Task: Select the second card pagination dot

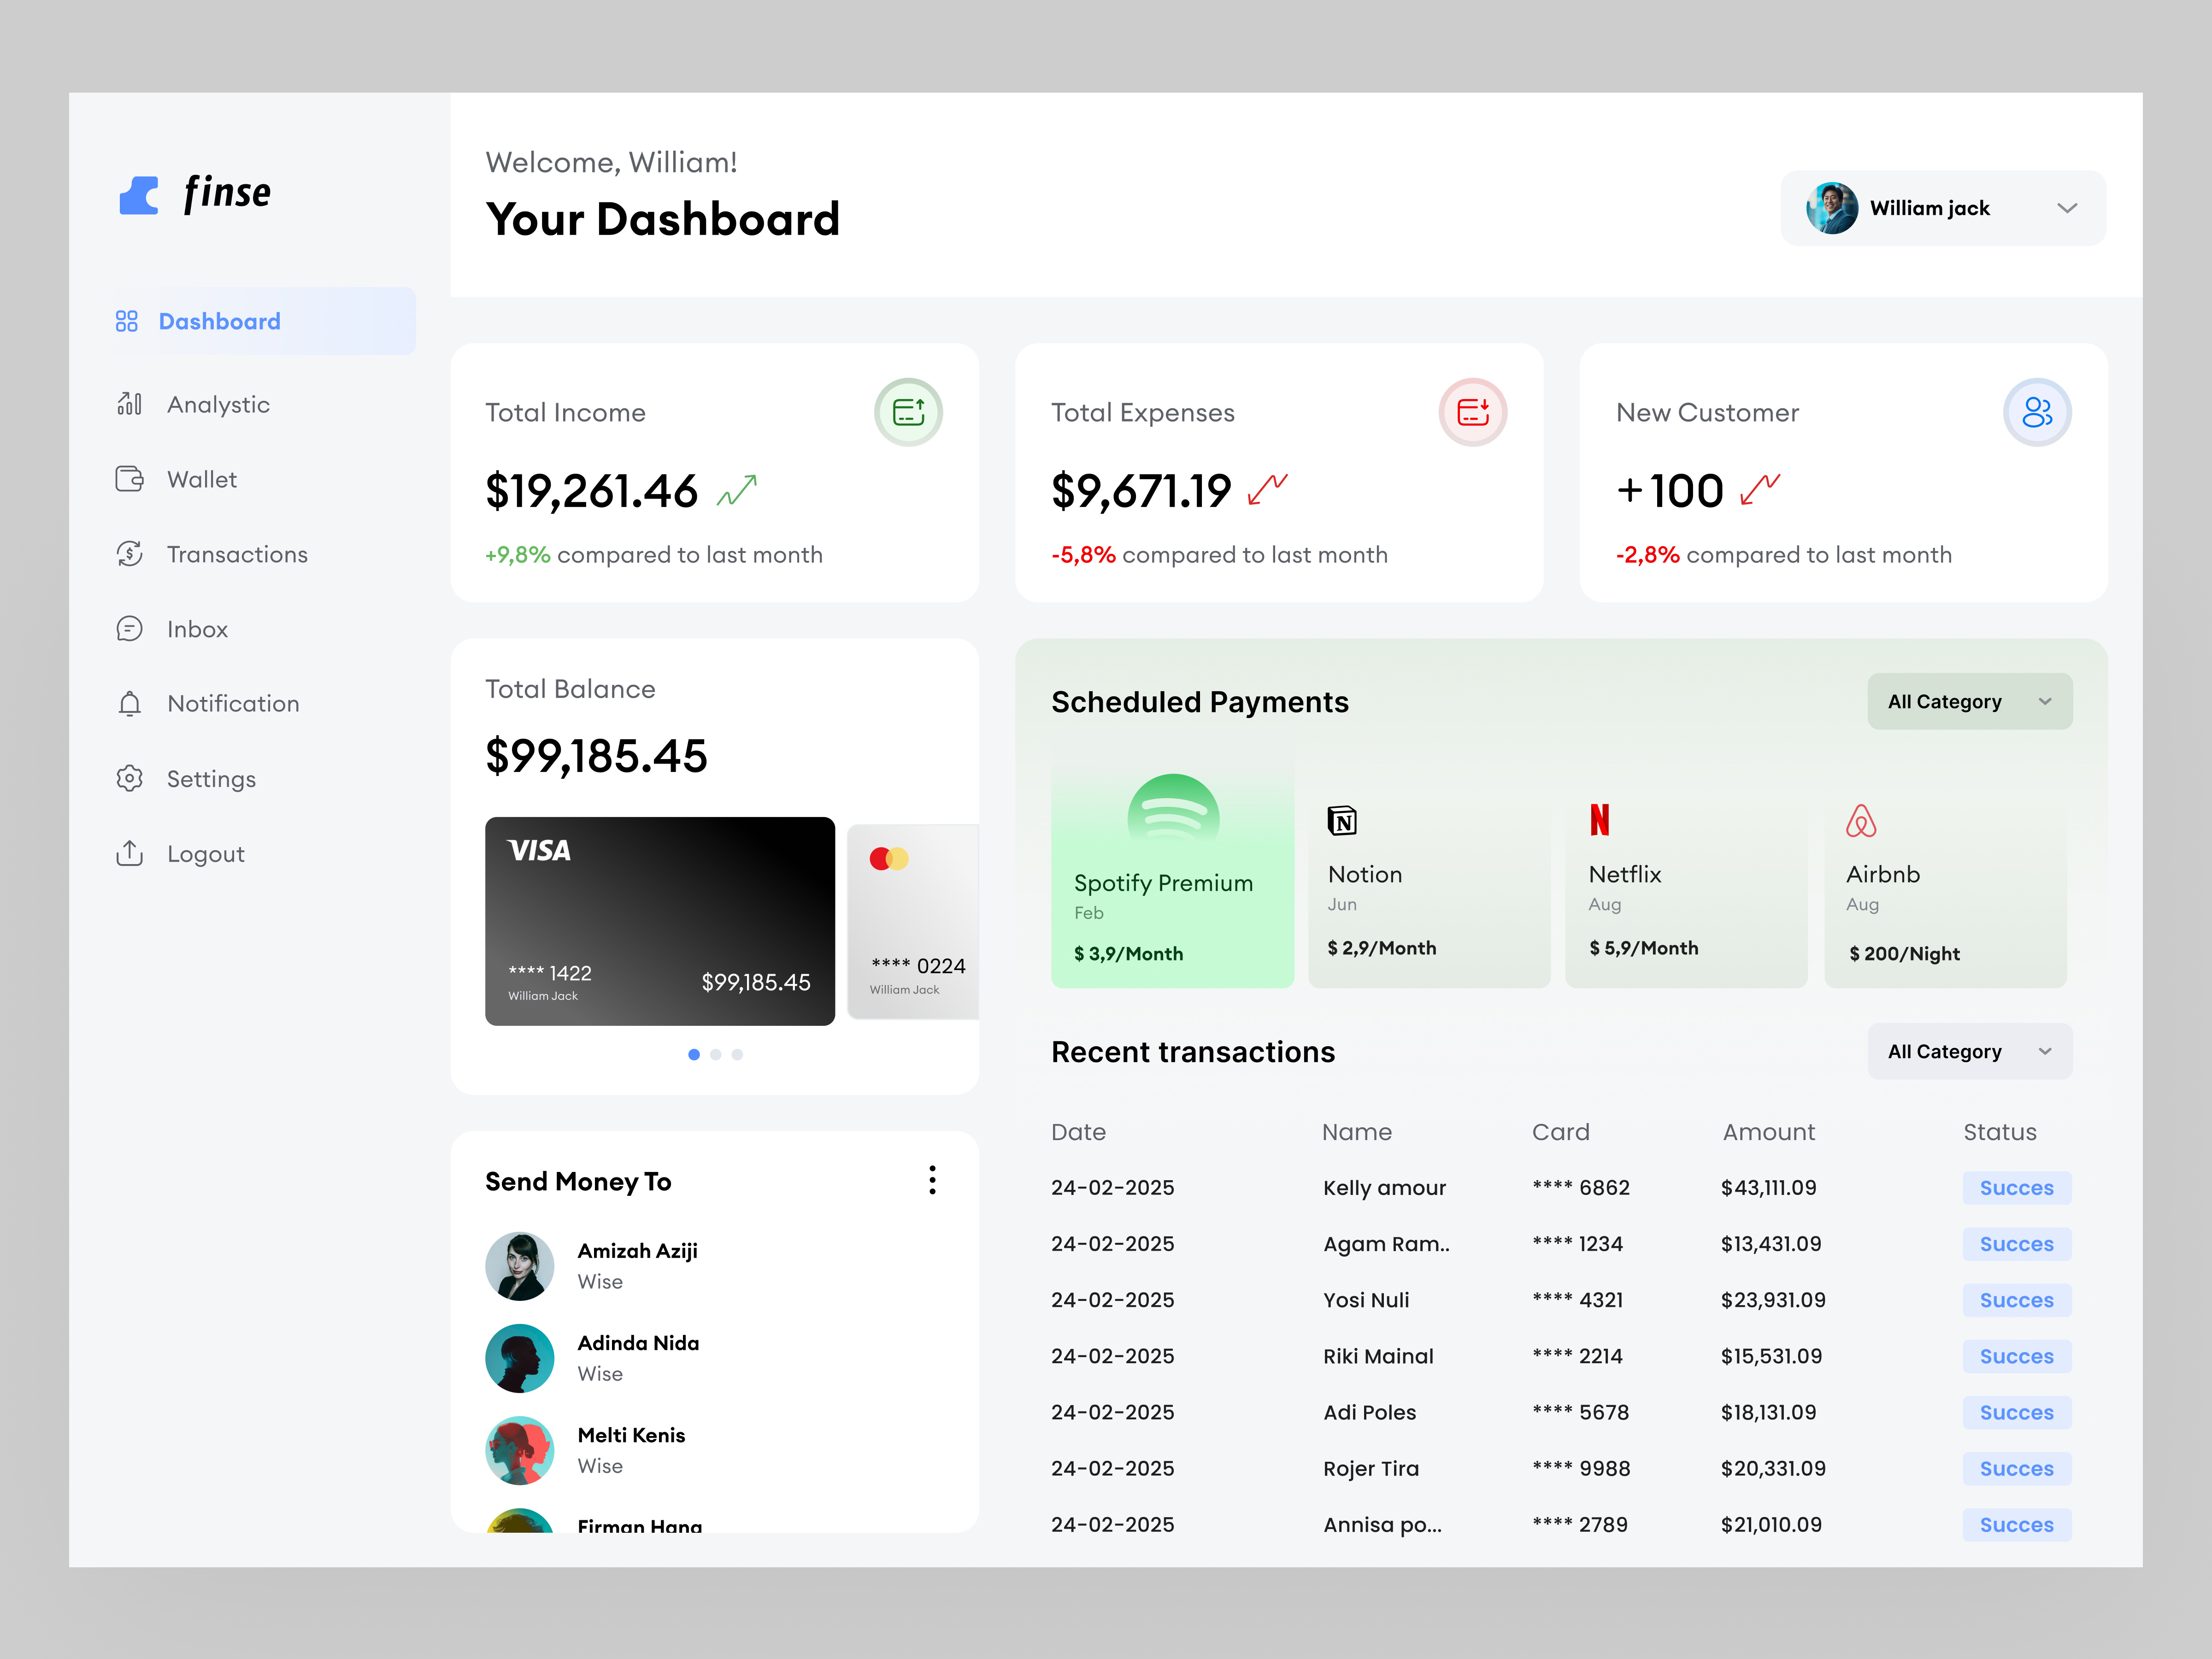Action: pyautogui.click(x=716, y=1054)
